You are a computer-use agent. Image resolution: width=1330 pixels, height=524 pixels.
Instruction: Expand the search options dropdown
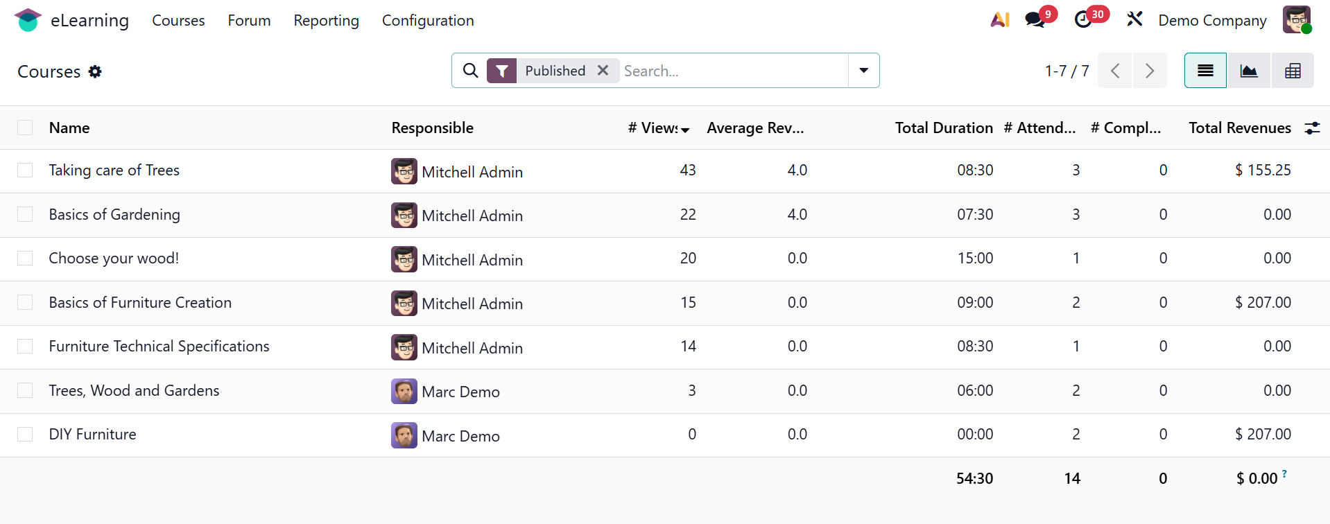click(x=864, y=71)
